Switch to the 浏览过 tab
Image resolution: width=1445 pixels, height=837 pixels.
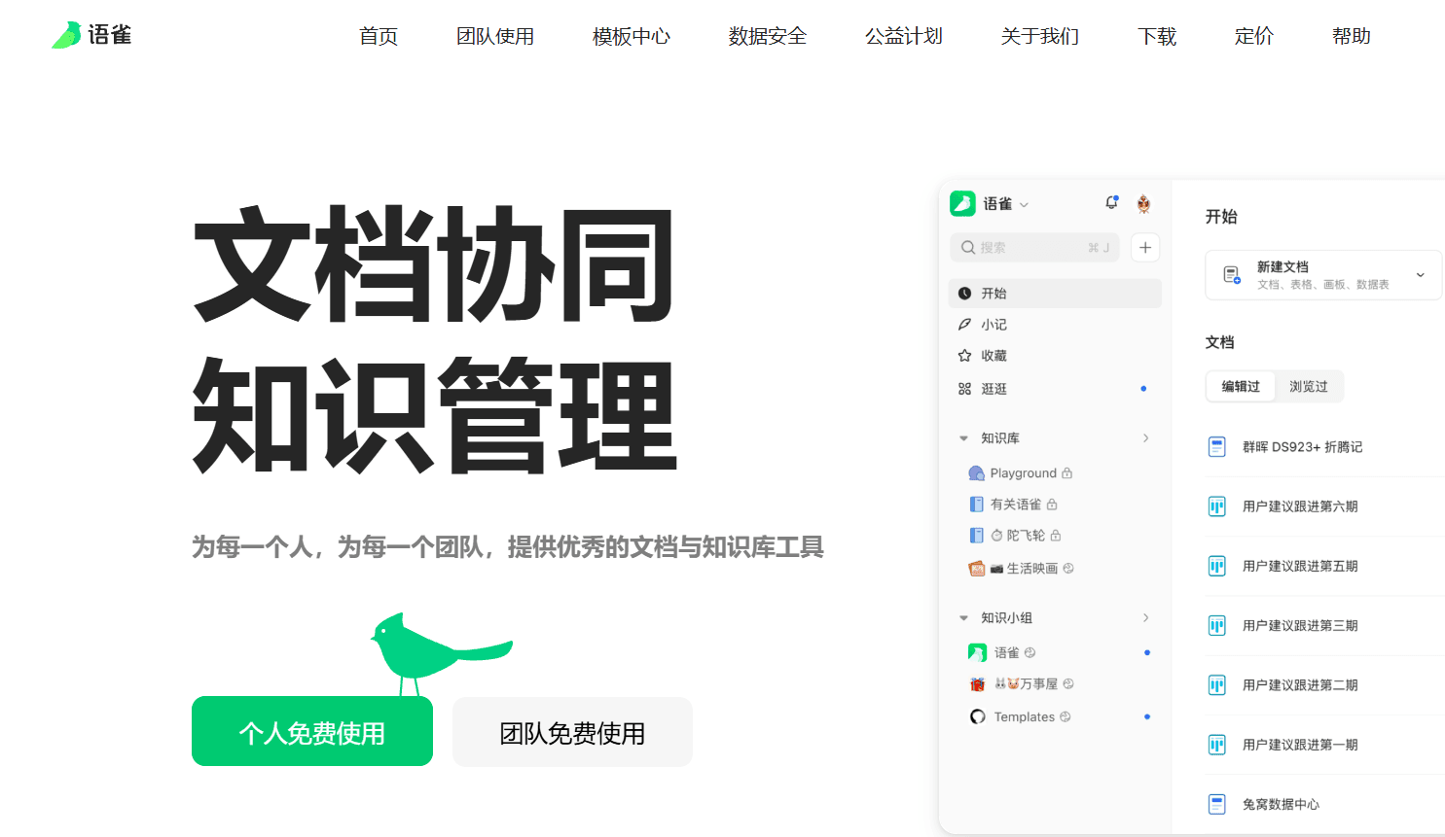1309,387
